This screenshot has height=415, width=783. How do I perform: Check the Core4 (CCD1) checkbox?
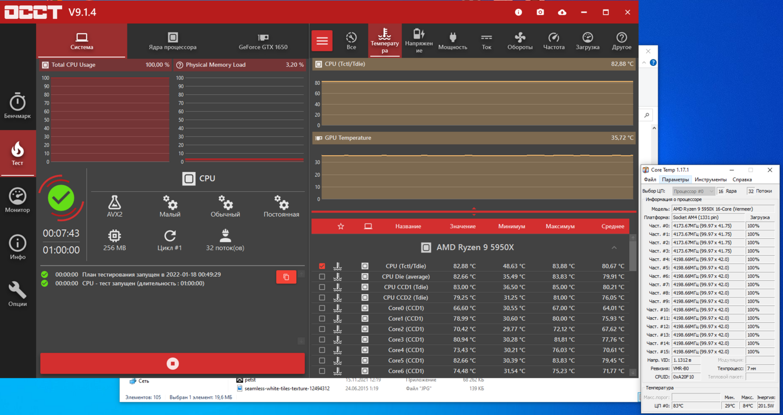tap(322, 350)
